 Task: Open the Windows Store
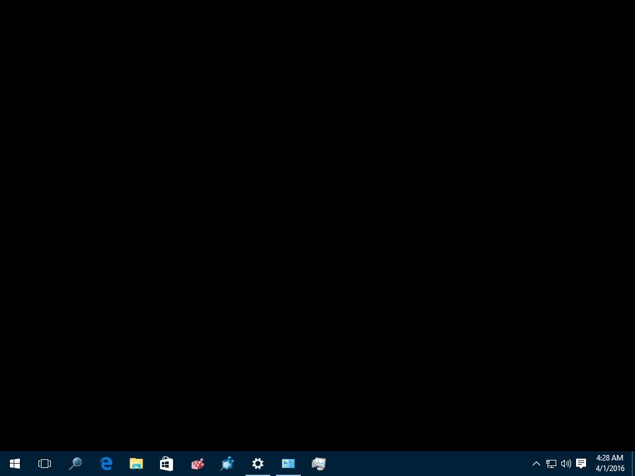pos(166,463)
